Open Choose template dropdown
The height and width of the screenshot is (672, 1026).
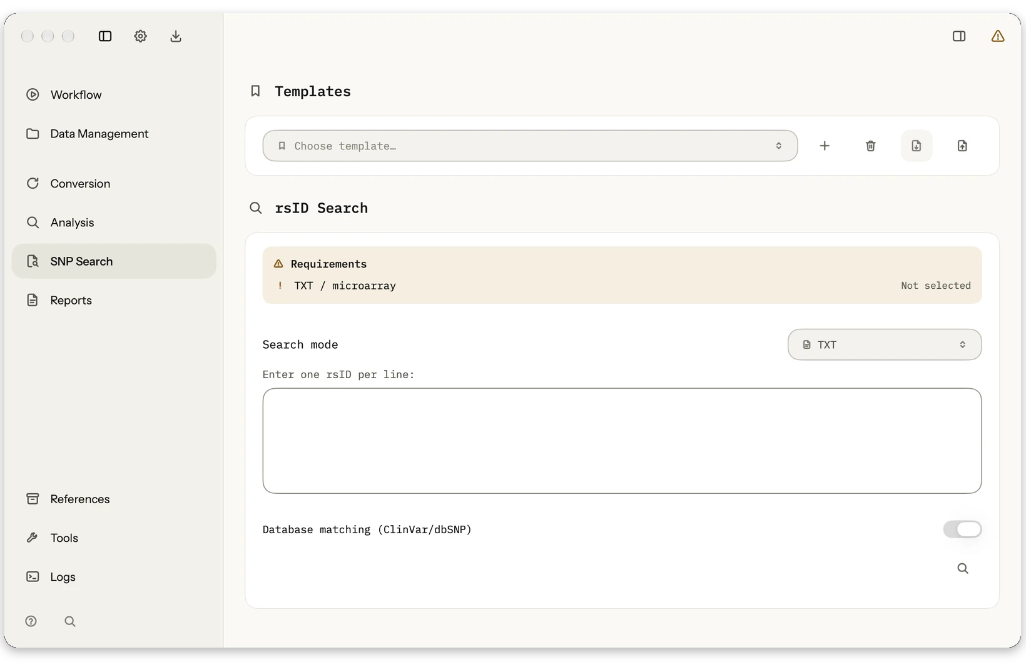click(x=530, y=146)
